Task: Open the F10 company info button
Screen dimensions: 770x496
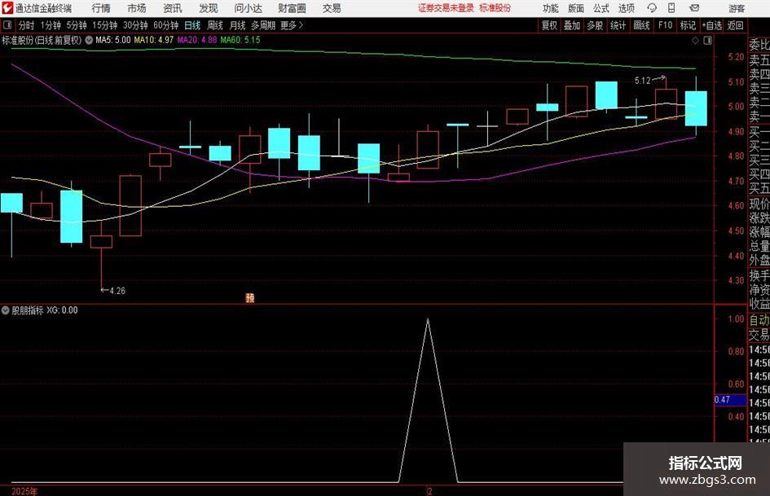Action: (x=666, y=25)
